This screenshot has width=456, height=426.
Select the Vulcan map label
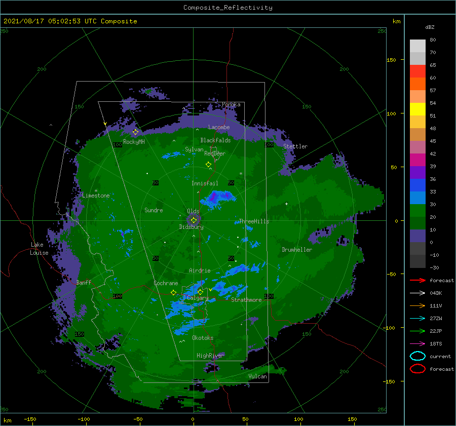coord(258,376)
